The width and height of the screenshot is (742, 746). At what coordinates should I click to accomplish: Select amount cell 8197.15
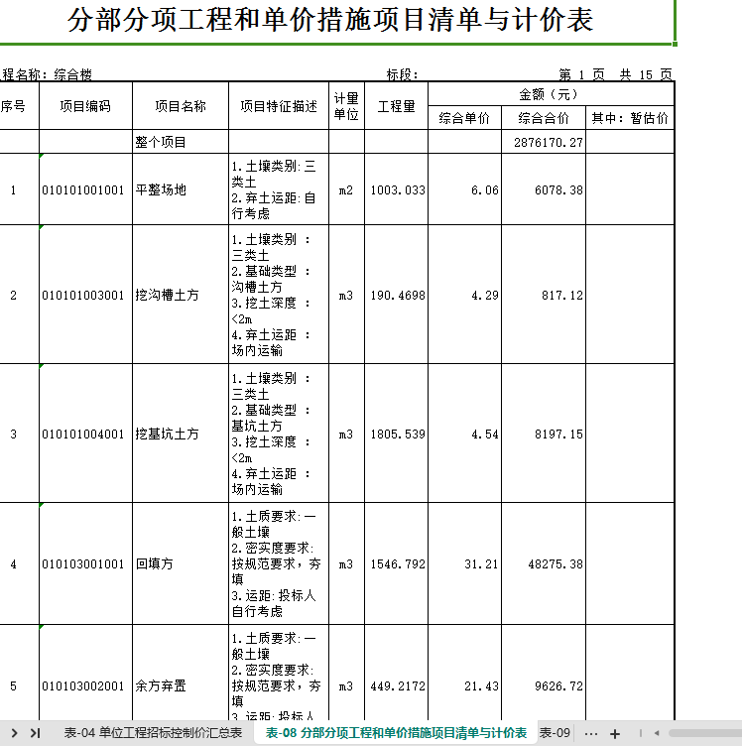[544, 434]
